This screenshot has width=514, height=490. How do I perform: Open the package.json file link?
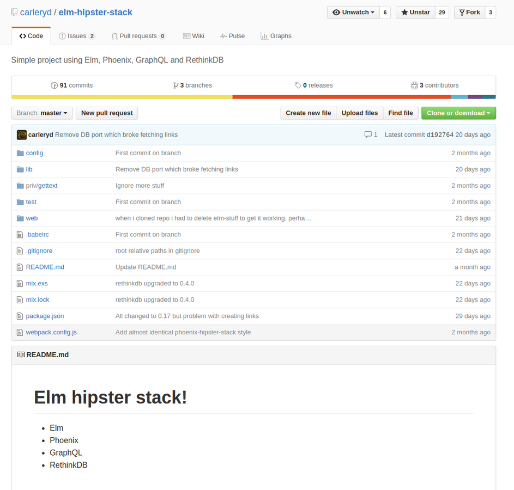(x=45, y=316)
